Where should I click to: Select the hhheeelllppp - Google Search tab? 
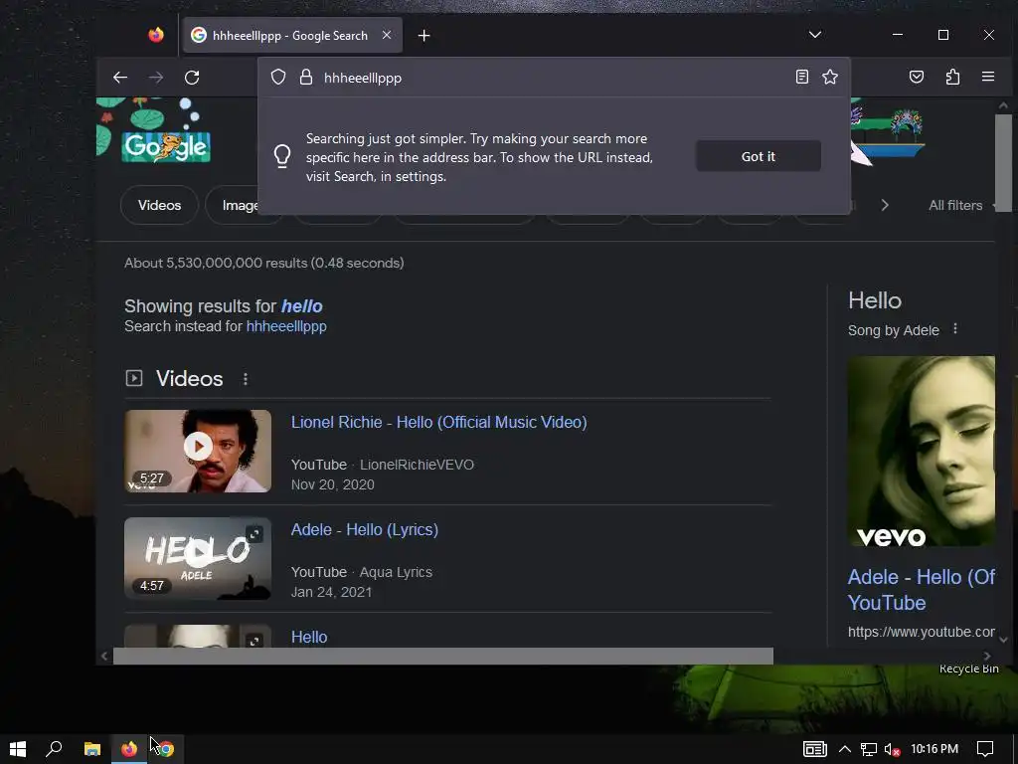coord(293,35)
